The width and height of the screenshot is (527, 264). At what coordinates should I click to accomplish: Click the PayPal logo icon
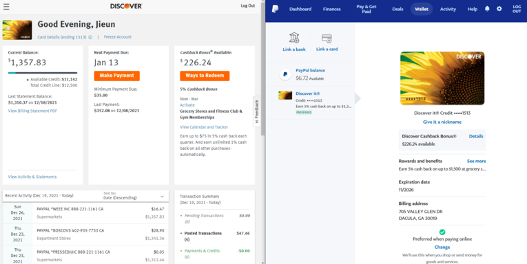coord(276,9)
